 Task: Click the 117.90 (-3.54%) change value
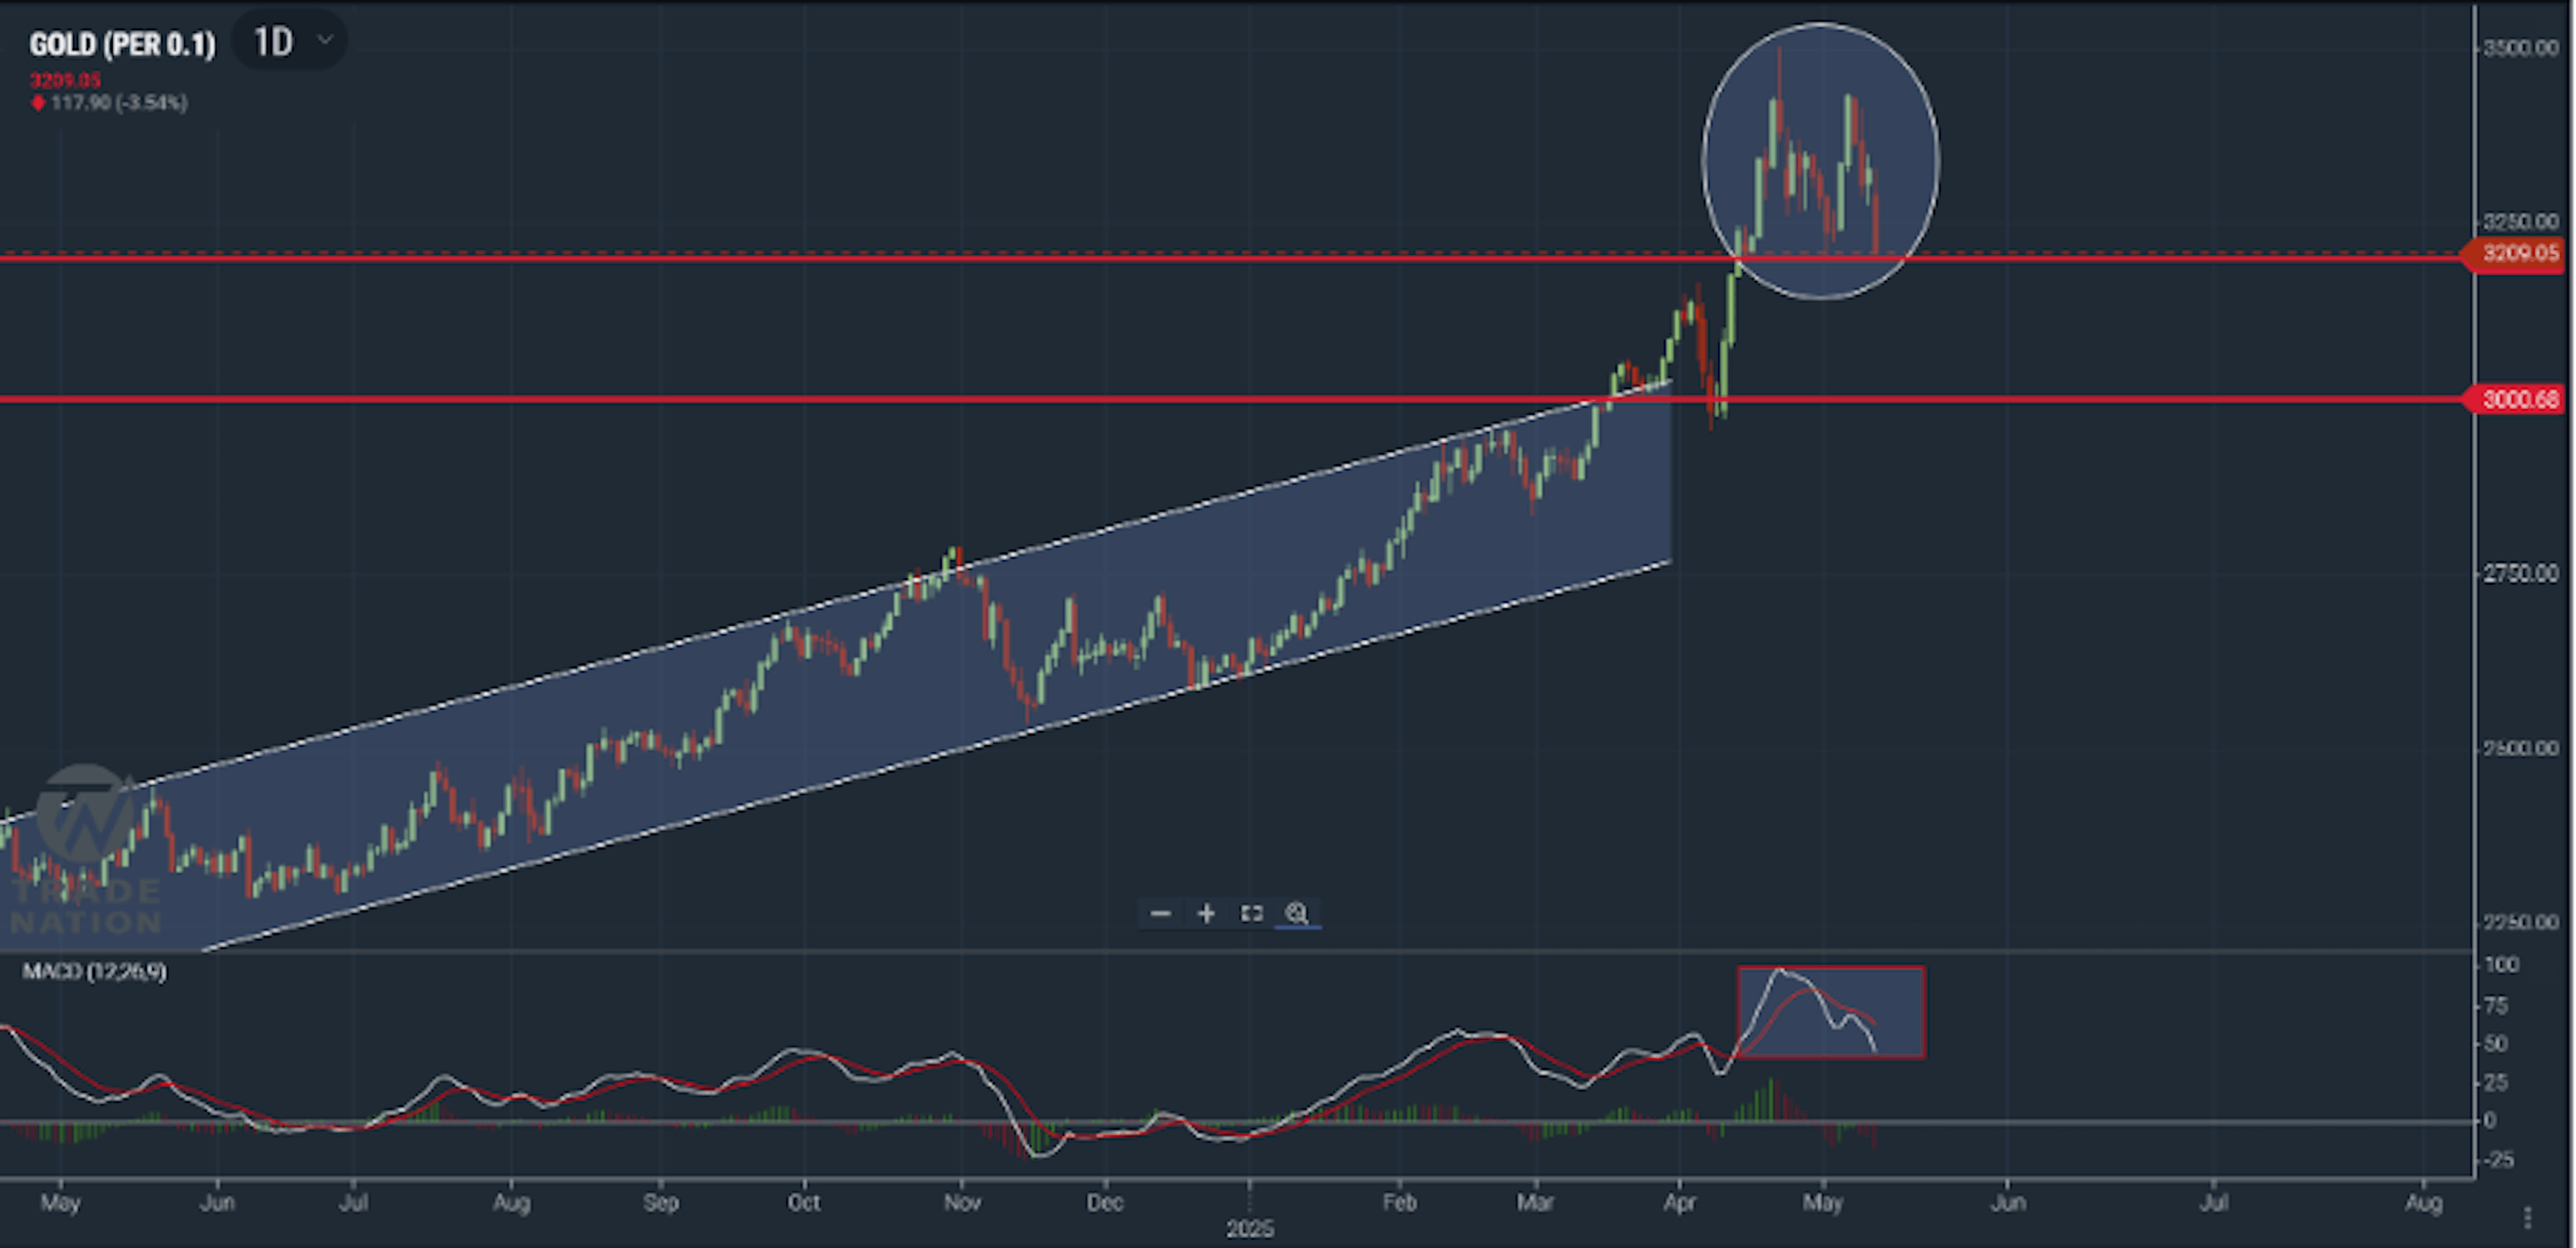[119, 103]
